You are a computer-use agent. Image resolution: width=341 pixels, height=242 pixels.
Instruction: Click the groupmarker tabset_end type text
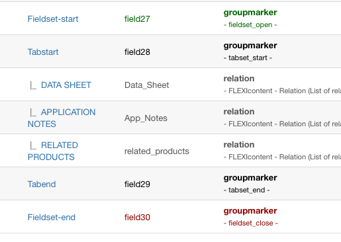point(250,184)
